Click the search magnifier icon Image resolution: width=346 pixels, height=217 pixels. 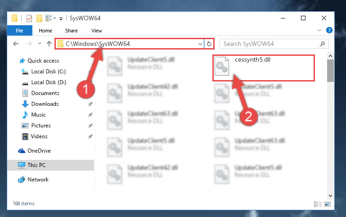[x=322, y=44]
